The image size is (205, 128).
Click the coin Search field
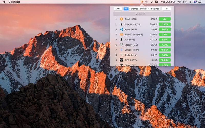[142, 14]
